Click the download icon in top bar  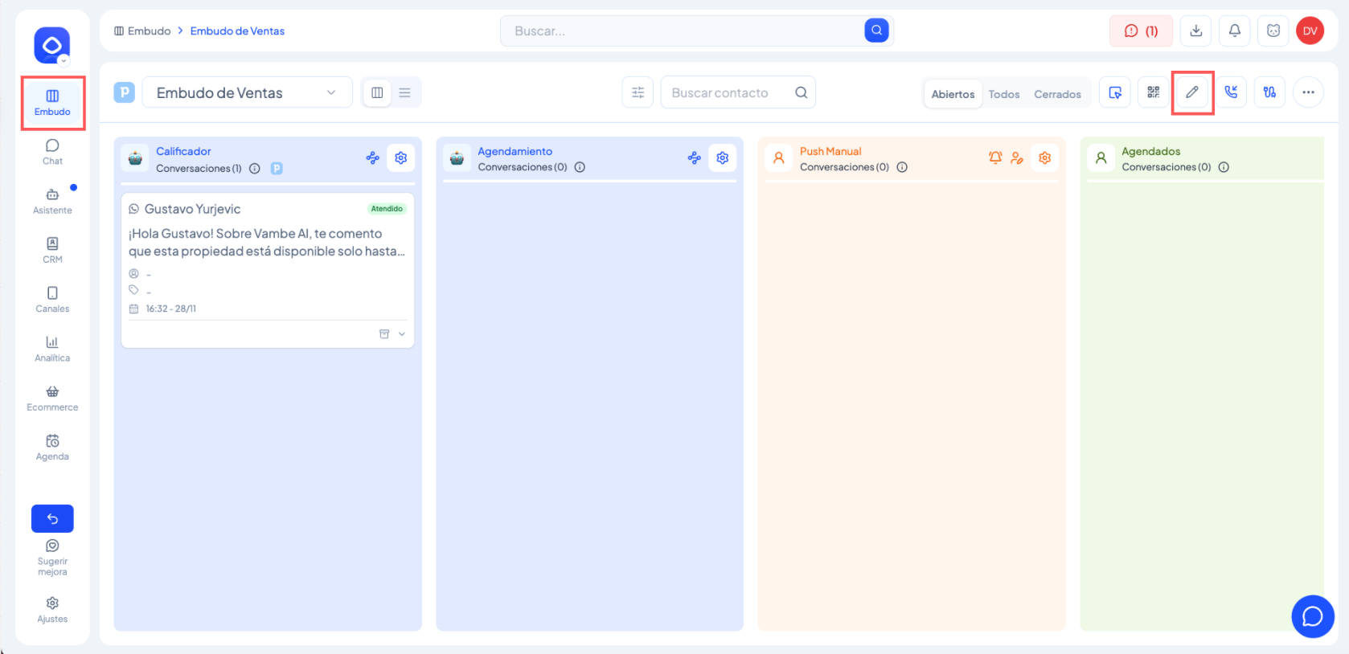click(x=1195, y=31)
